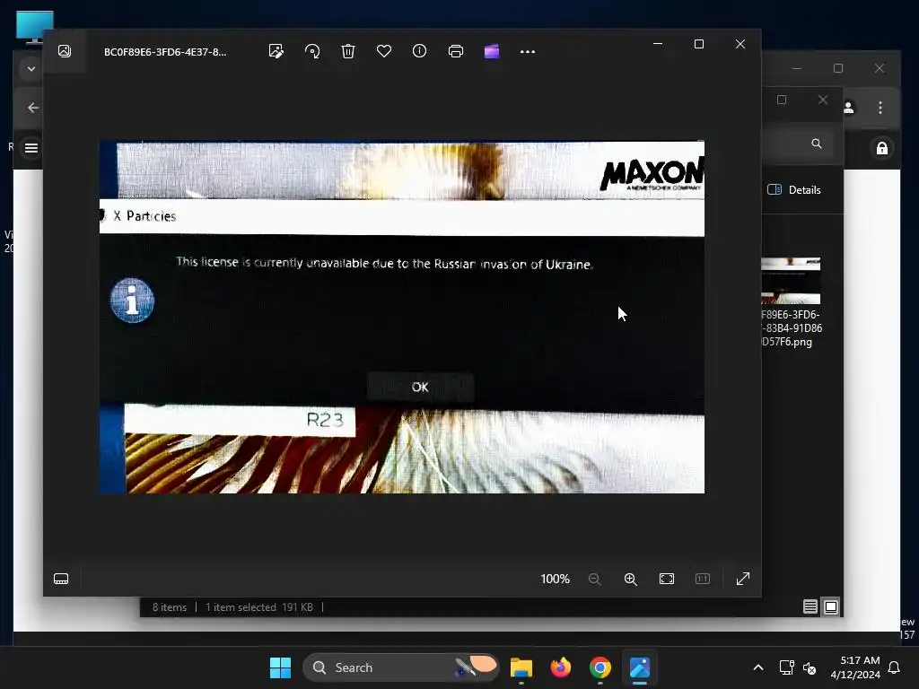Click the file name title BC0F89E6-3FD6-4E37-8...
Image resolution: width=919 pixels, height=689 pixels.
165,52
